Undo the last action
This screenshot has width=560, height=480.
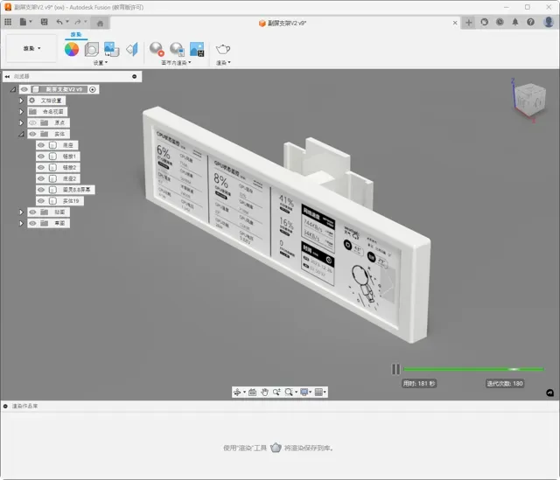59,22
